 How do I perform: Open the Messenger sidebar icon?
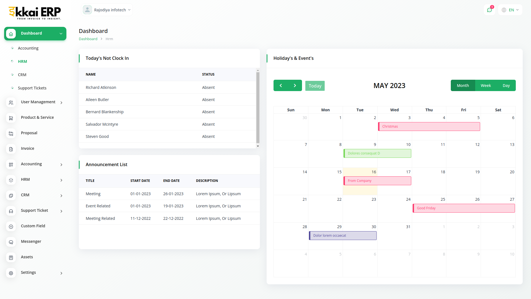(x=11, y=242)
